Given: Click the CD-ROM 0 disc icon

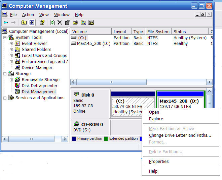Looking at the screenshot, I should [76, 124].
